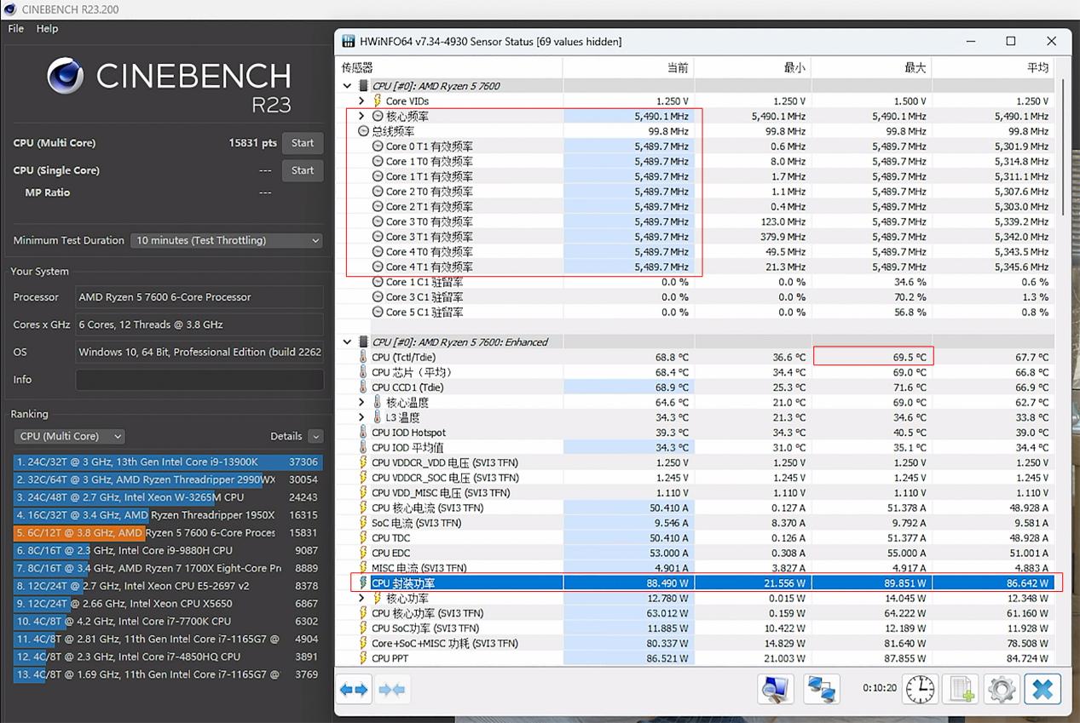This screenshot has width=1080, height=723.
Task: Expand the Core VIDs row
Action: (x=361, y=101)
